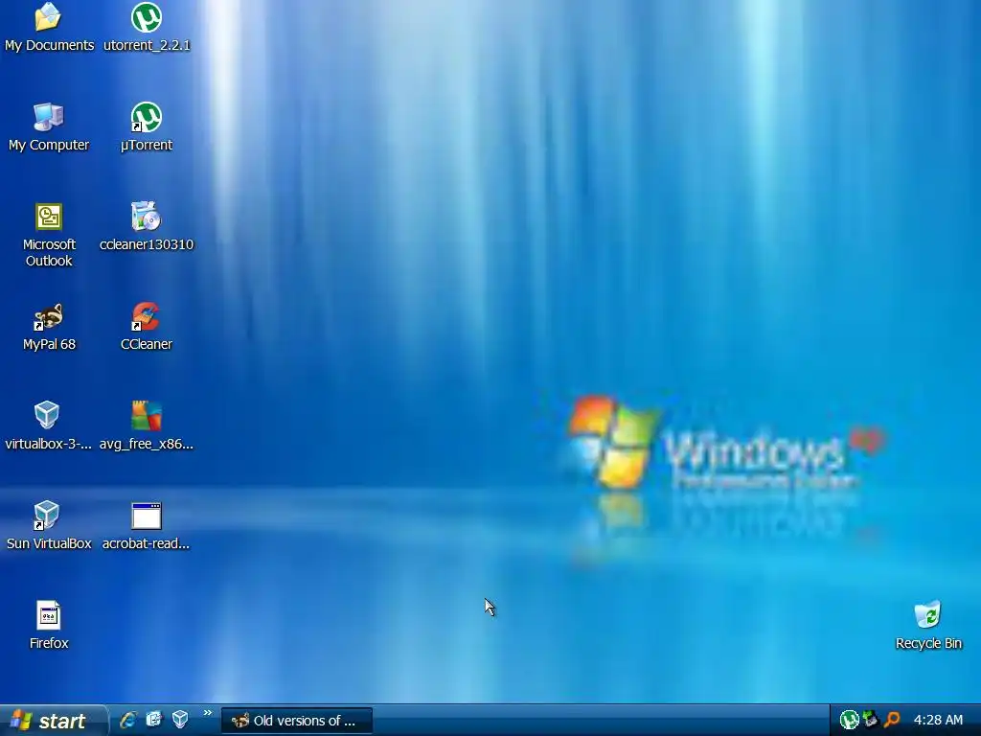Click the Safely Remove Hardware tray icon
The image size is (981, 736).
click(x=870, y=719)
